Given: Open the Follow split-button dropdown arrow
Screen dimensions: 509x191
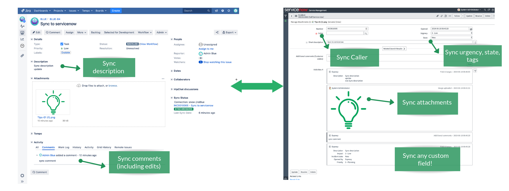Looking at the screenshot, I should point(463,16).
